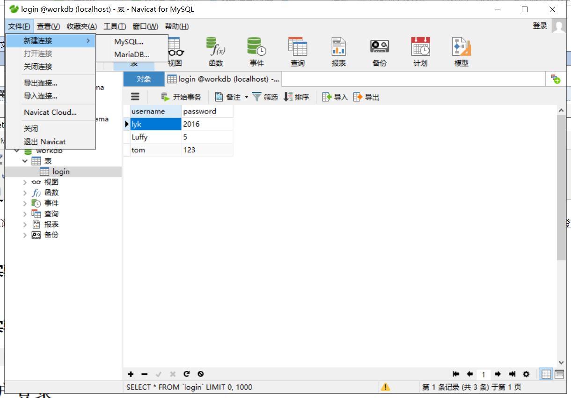571x398 pixels.
Task: Click the vertical scrollbar of data grid
Action: (x=562, y=188)
